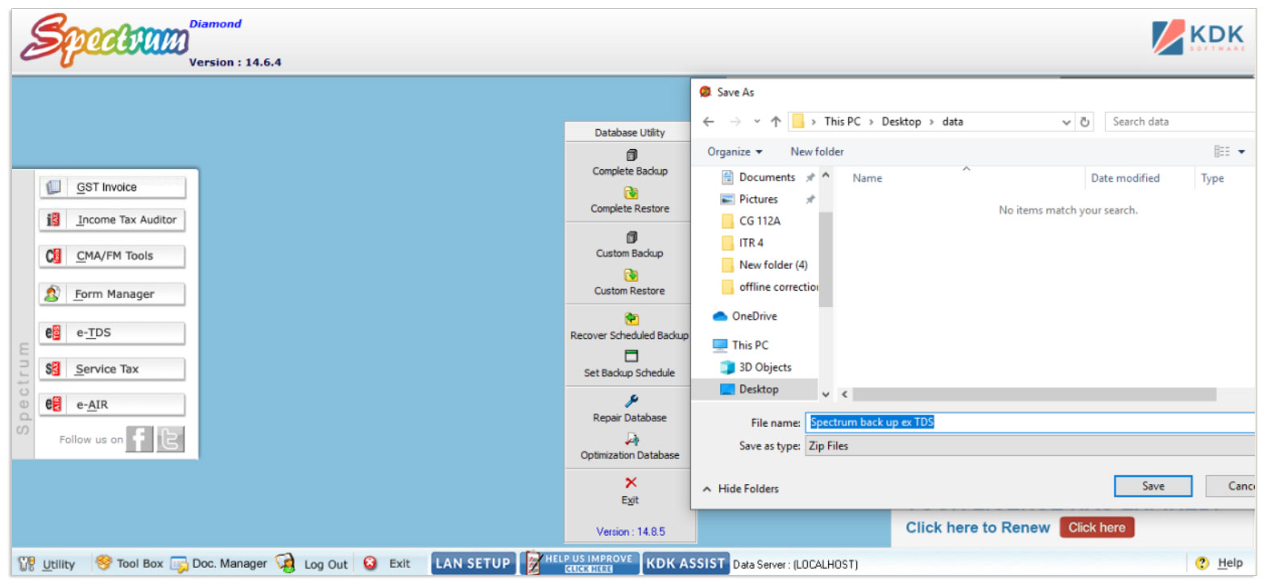Screen dimensions: 1271x584
Task: Expand the address bar path dropdown
Action: 1066,122
